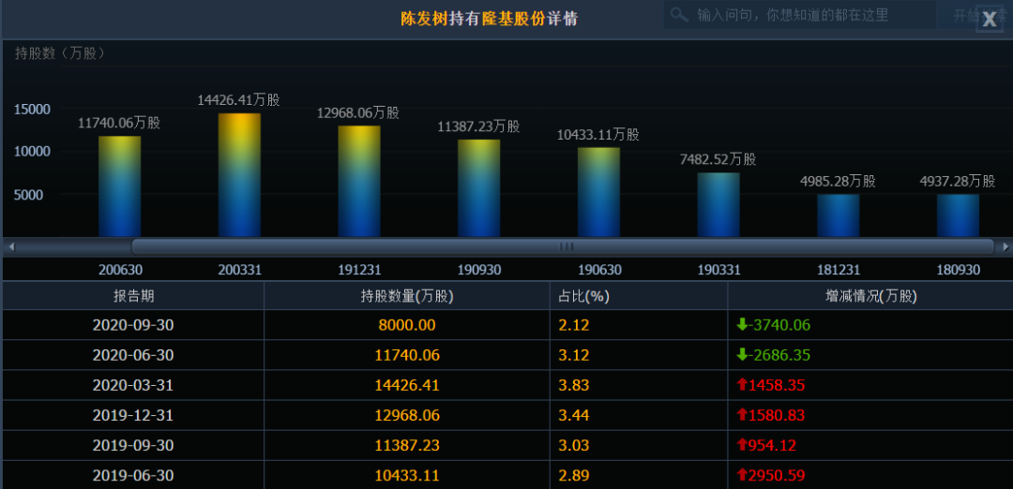Image resolution: width=1013 pixels, height=489 pixels.
Task: Click the 报告期 column header
Action: pyautogui.click(x=134, y=296)
